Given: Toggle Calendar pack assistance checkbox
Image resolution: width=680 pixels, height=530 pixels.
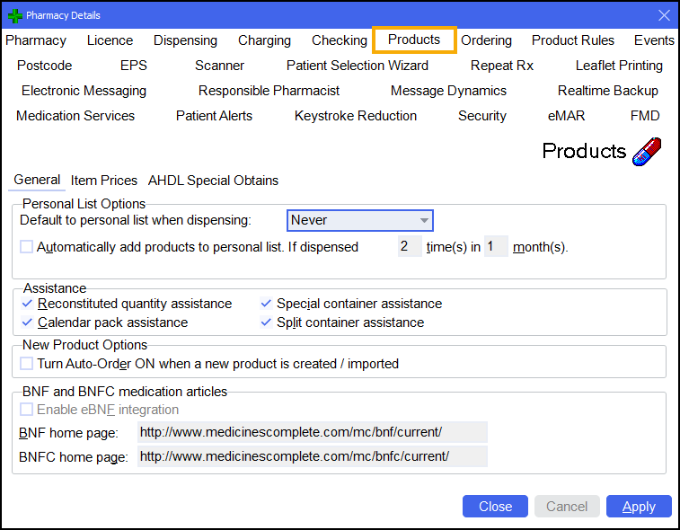Looking at the screenshot, I should coord(28,322).
